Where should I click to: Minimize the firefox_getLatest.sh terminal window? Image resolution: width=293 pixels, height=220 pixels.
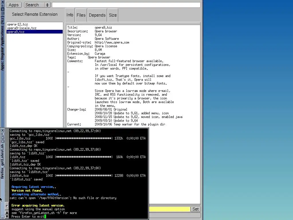pos(2,134)
